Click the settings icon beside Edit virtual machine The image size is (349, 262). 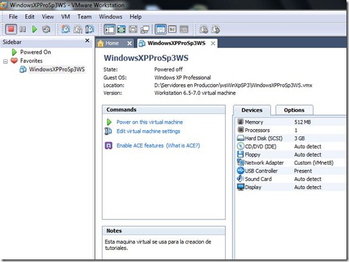pyautogui.click(x=108, y=131)
